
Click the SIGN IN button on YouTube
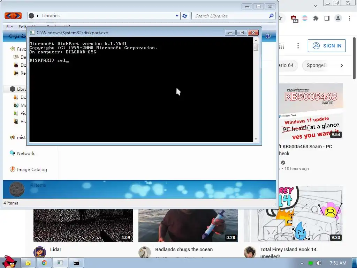pos(327,46)
